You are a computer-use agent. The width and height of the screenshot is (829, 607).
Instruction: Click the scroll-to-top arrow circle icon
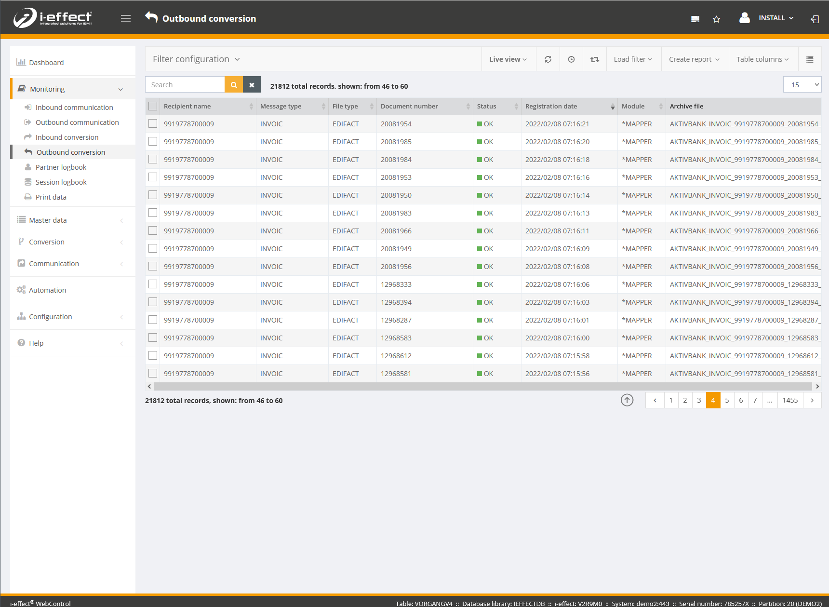[x=627, y=400]
